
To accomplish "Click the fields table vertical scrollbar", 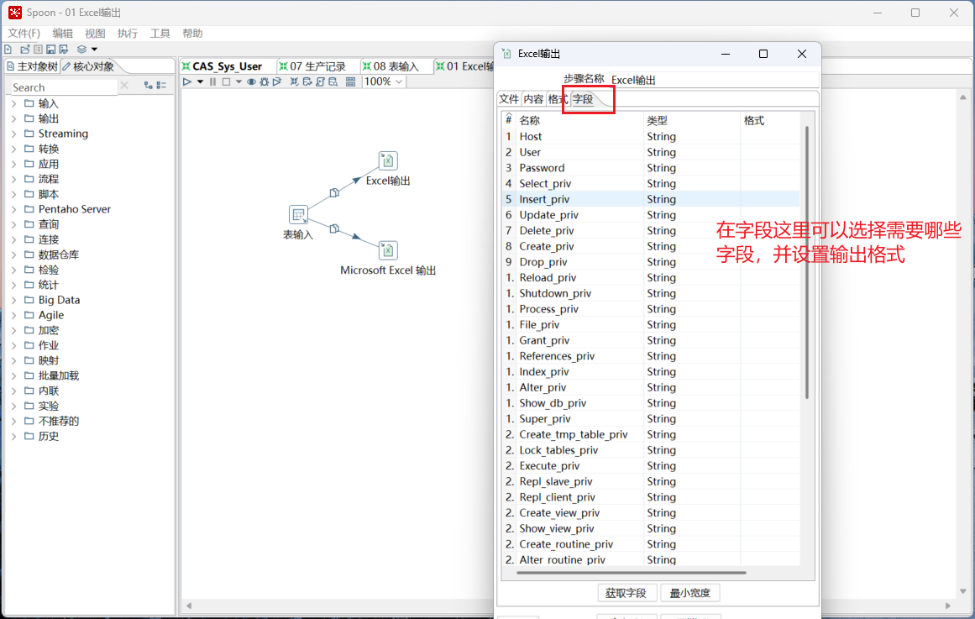I will pos(806,261).
